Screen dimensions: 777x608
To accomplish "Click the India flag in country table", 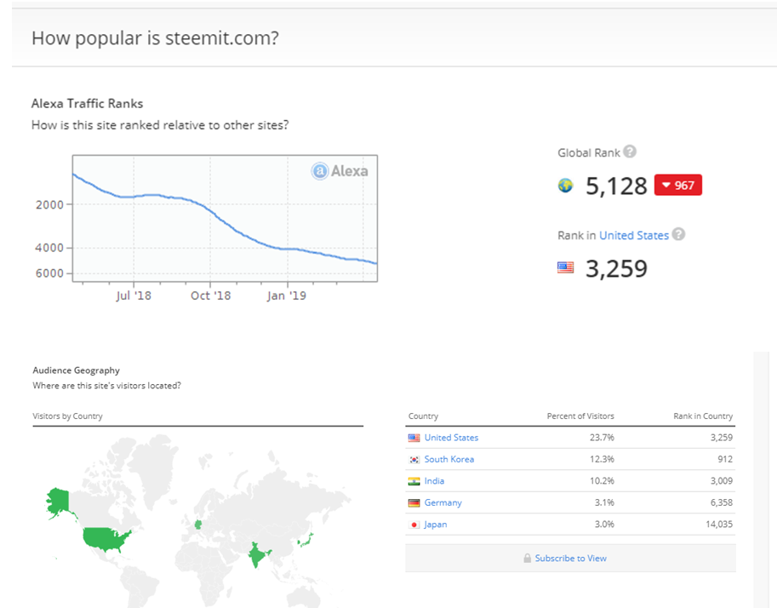I will tap(414, 481).
